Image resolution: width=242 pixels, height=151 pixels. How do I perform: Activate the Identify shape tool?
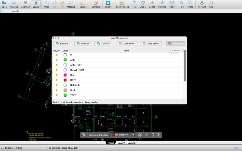122,4
